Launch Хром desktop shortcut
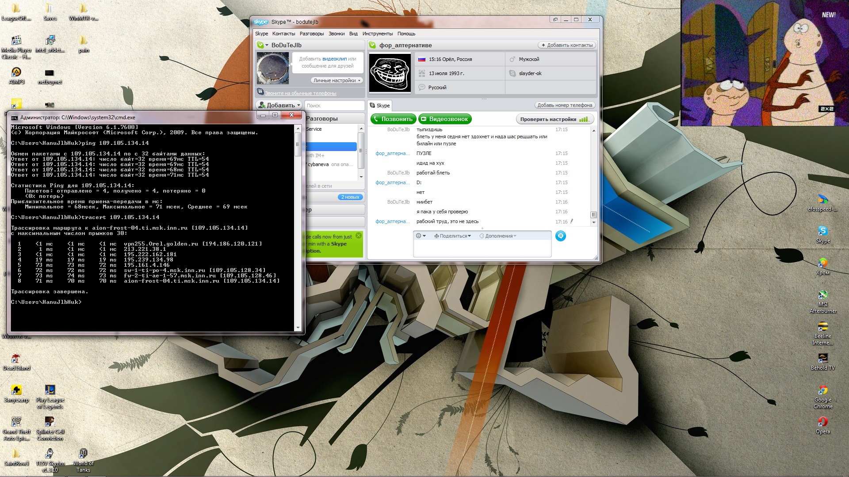This screenshot has height=477, width=849. point(822,266)
